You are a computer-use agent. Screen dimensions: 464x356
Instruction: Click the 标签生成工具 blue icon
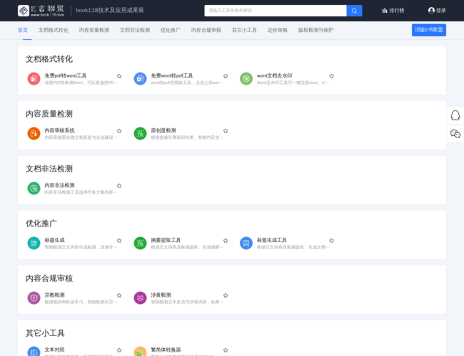pyautogui.click(x=246, y=244)
